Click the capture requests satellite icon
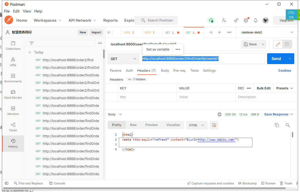Screen dimensions: 300x192 pyautogui.click(x=236, y=20)
